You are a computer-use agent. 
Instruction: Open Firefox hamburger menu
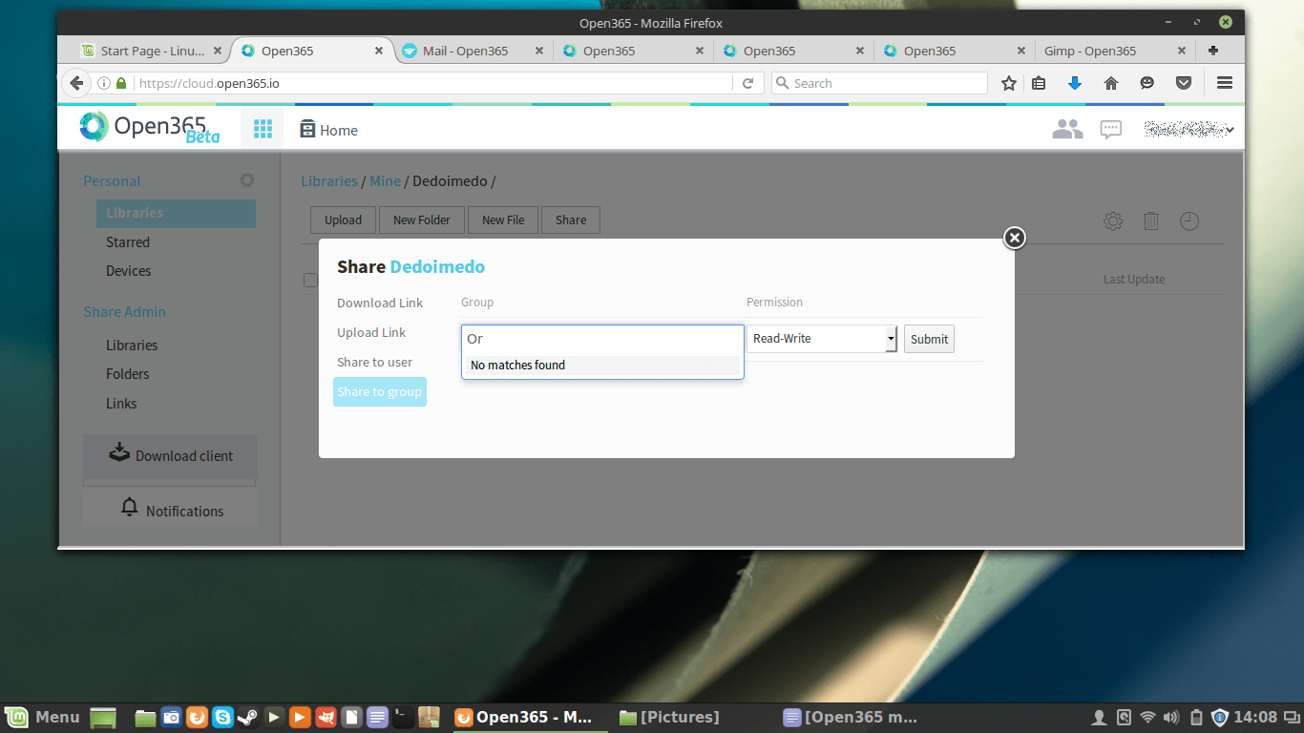[1225, 83]
